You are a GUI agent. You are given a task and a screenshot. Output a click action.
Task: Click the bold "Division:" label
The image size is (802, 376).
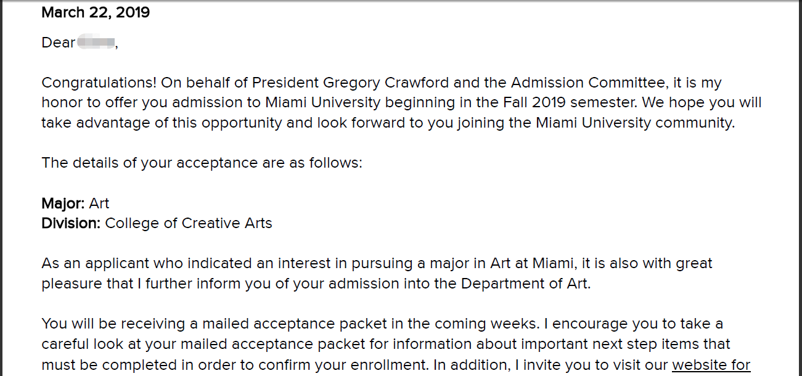71,223
